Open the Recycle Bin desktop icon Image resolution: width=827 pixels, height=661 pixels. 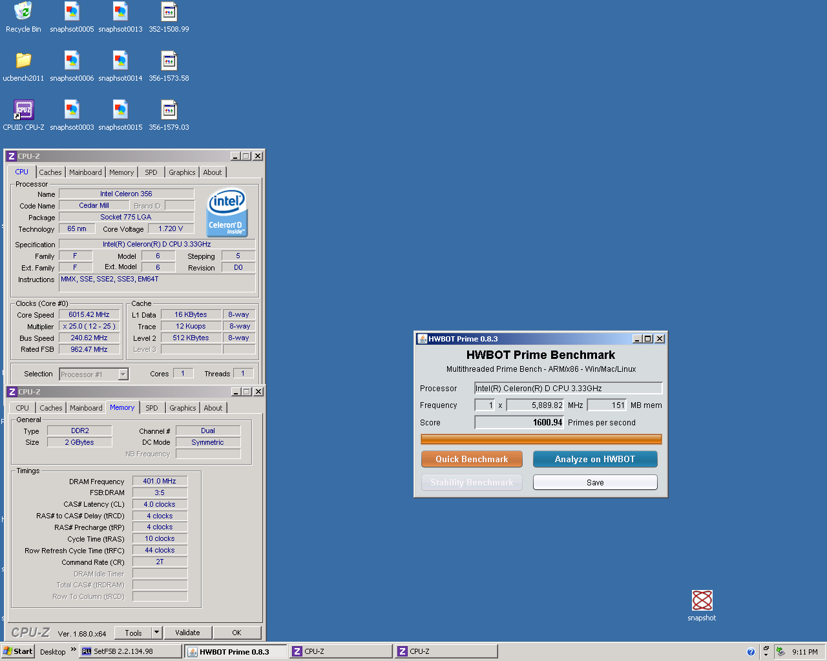[23, 17]
